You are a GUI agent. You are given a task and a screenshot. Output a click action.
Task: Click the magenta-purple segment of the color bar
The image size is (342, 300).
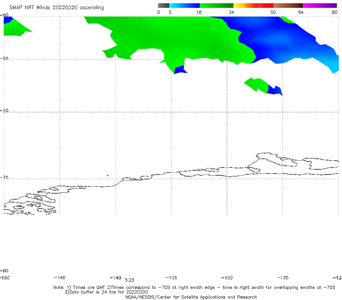(x=320, y=6)
